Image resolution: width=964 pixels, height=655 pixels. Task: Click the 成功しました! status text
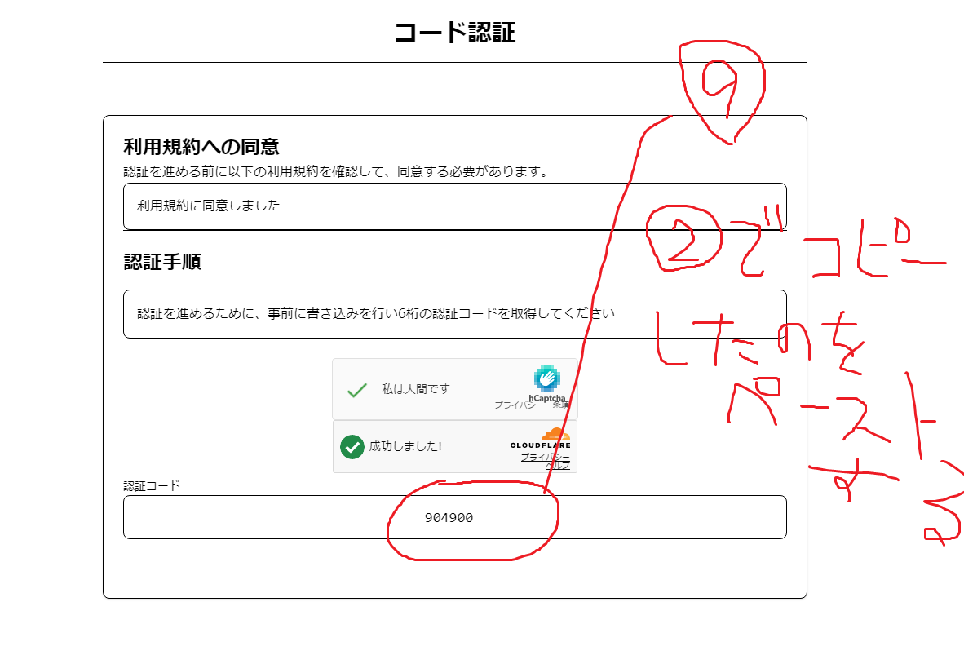[405, 447]
